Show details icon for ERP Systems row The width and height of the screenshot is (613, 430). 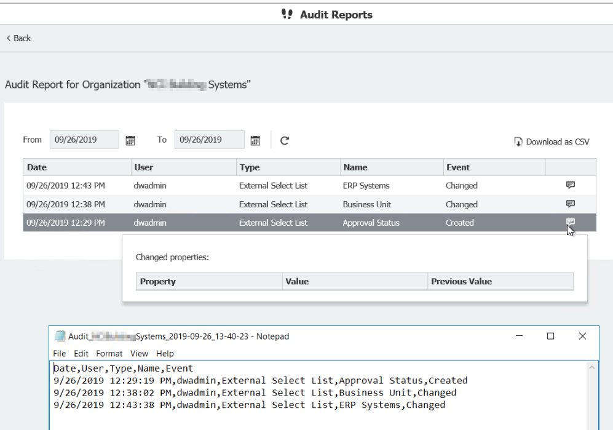coord(570,185)
